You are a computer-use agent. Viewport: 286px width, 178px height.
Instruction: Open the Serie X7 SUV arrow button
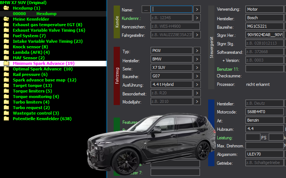197,67
